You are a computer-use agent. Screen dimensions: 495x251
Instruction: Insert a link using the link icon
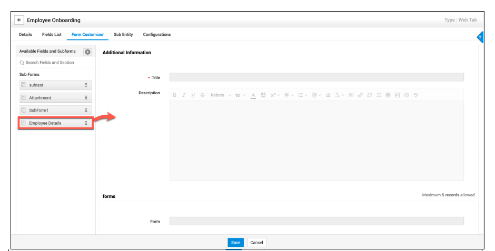click(x=360, y=95)
